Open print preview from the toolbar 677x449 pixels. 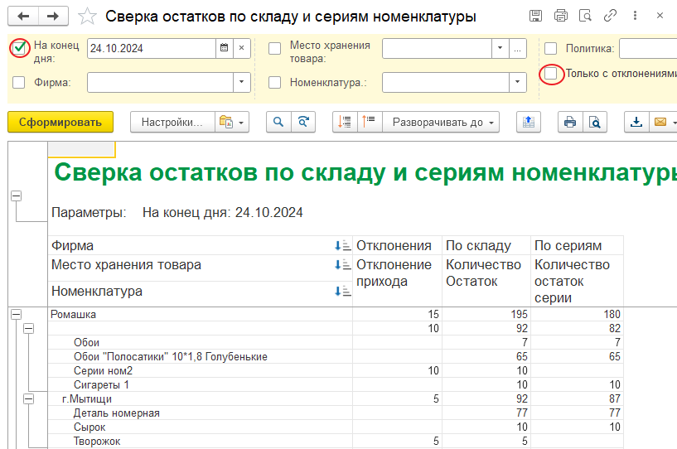pos(594,122)
